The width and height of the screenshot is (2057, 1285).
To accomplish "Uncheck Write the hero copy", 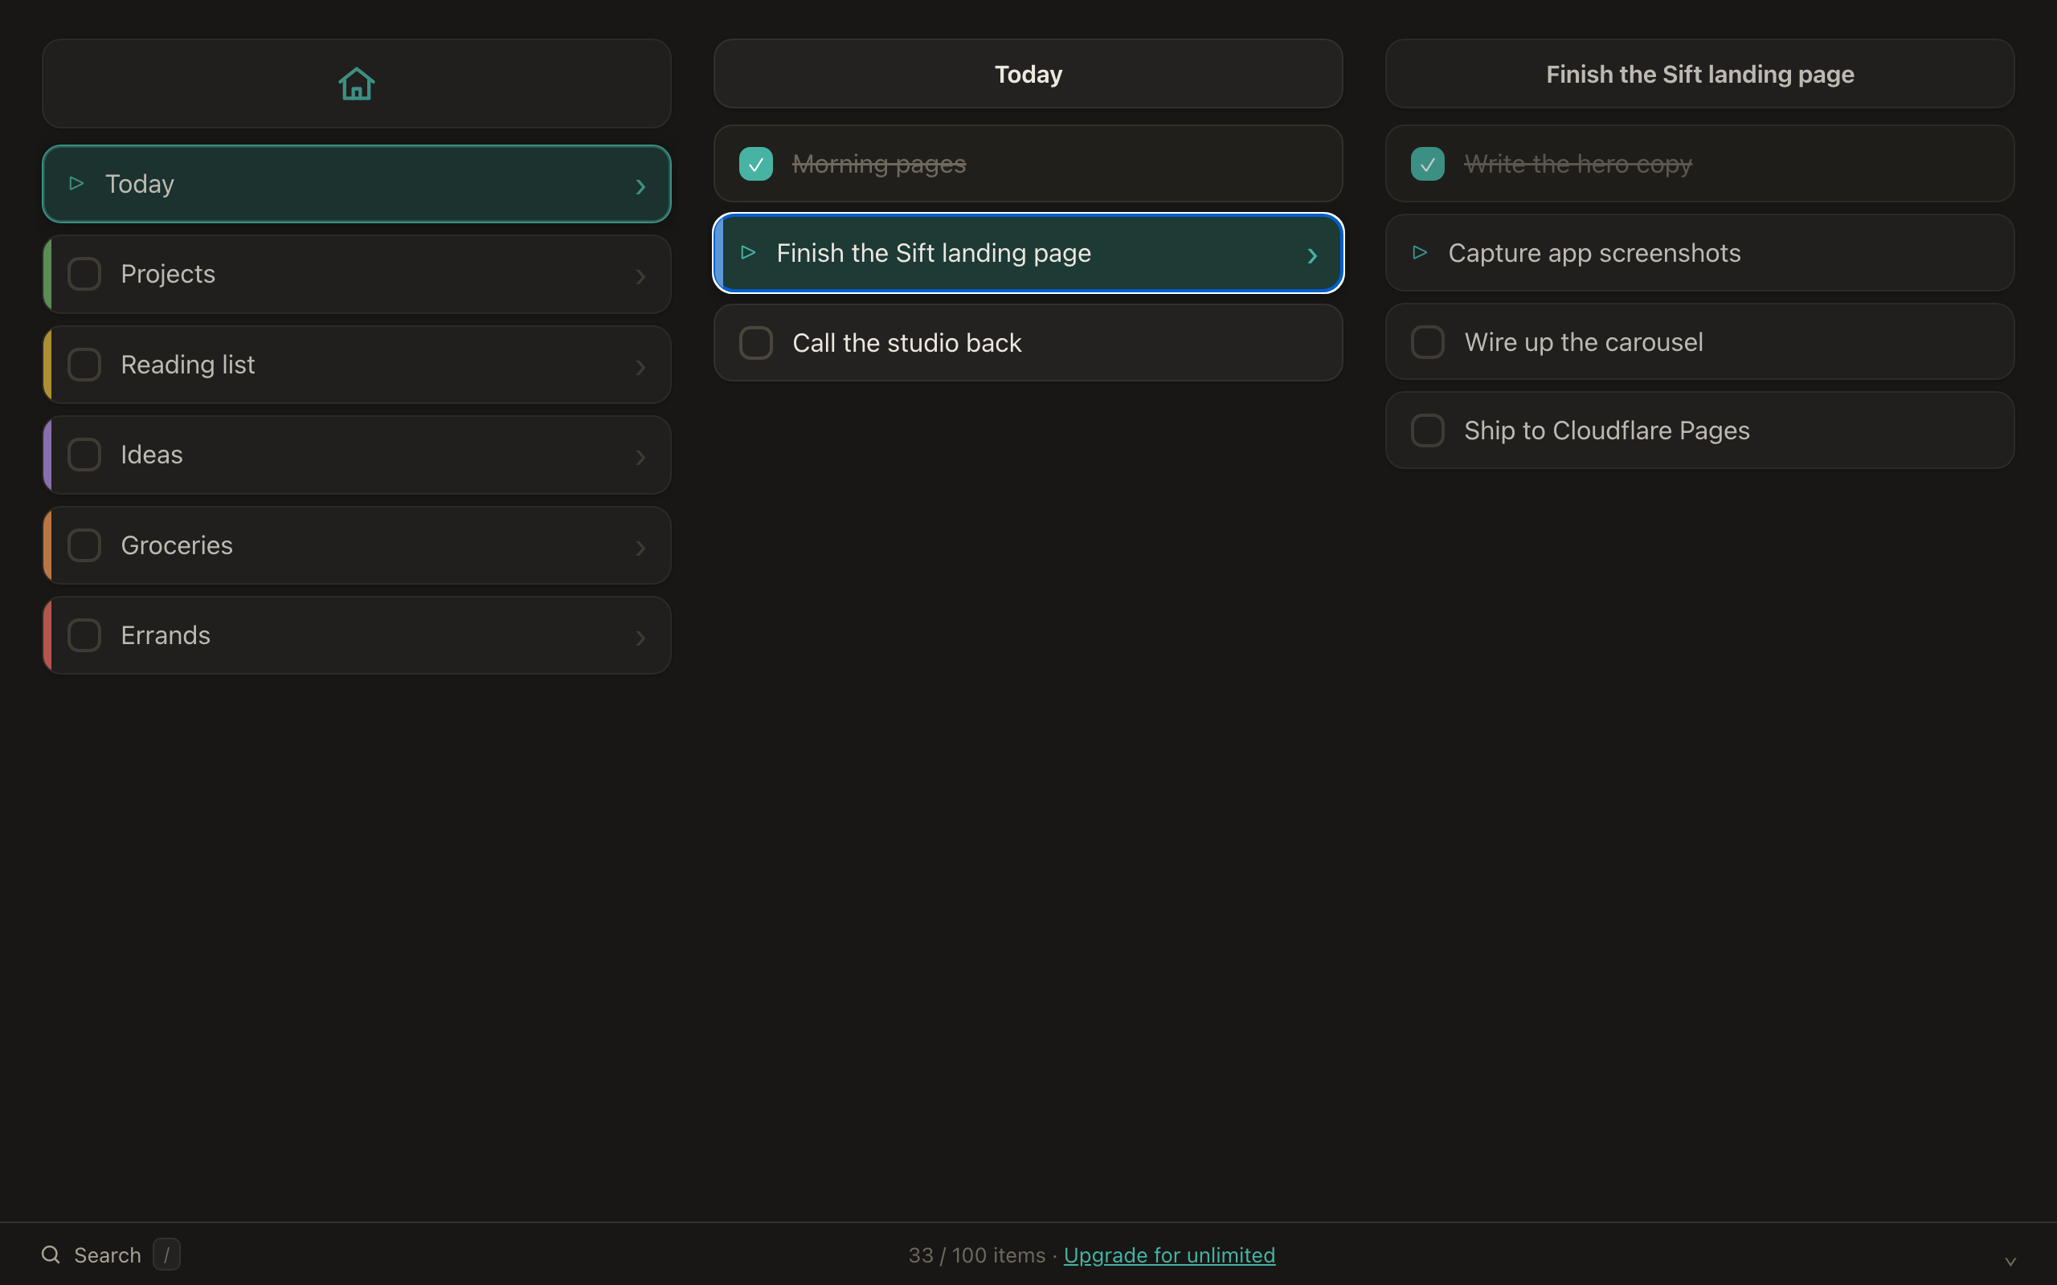I will (x=1427, y=163).
